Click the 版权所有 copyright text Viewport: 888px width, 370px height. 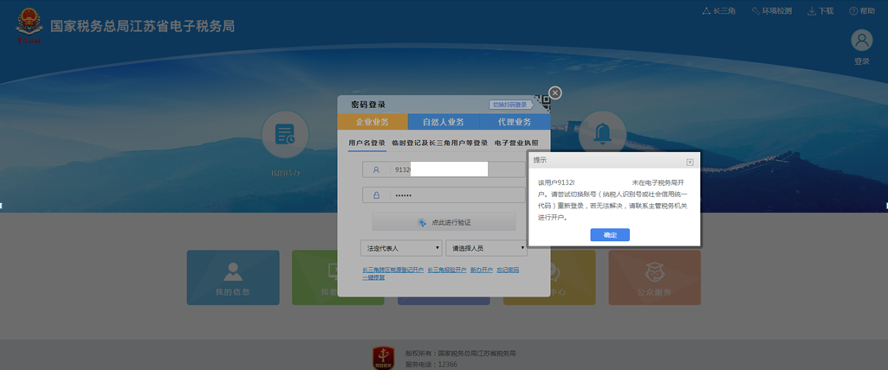[460, 354]
